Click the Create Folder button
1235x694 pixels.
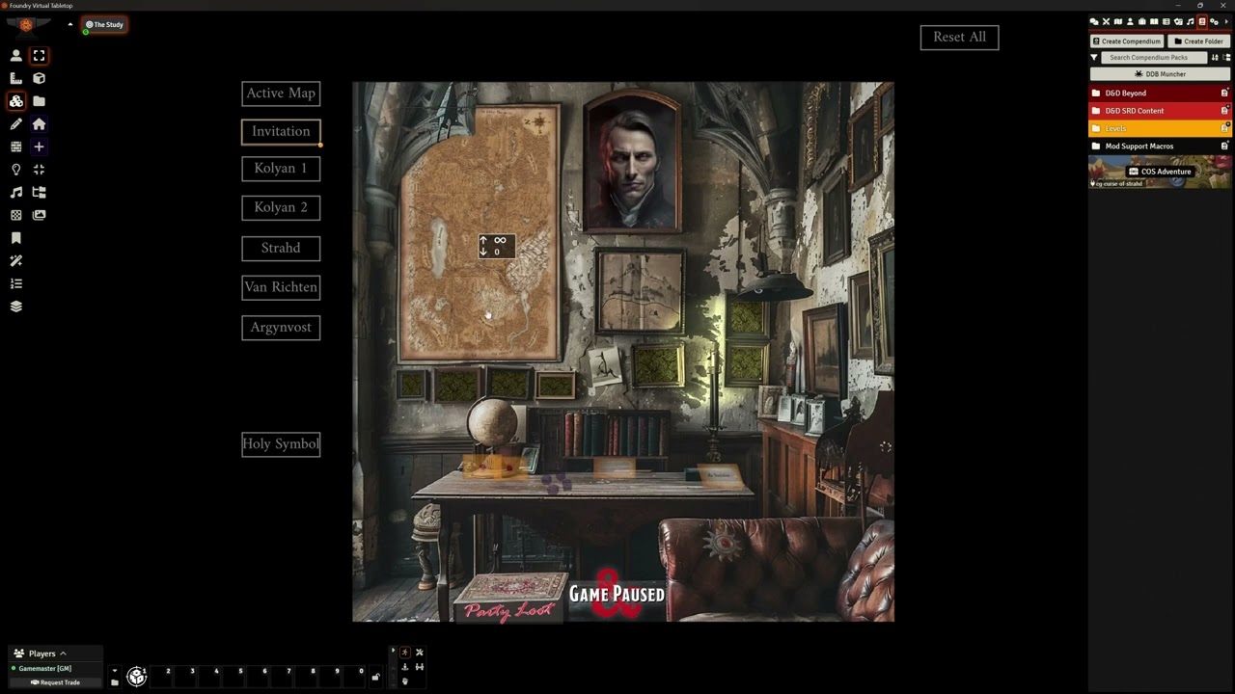tap(1199, 41)
